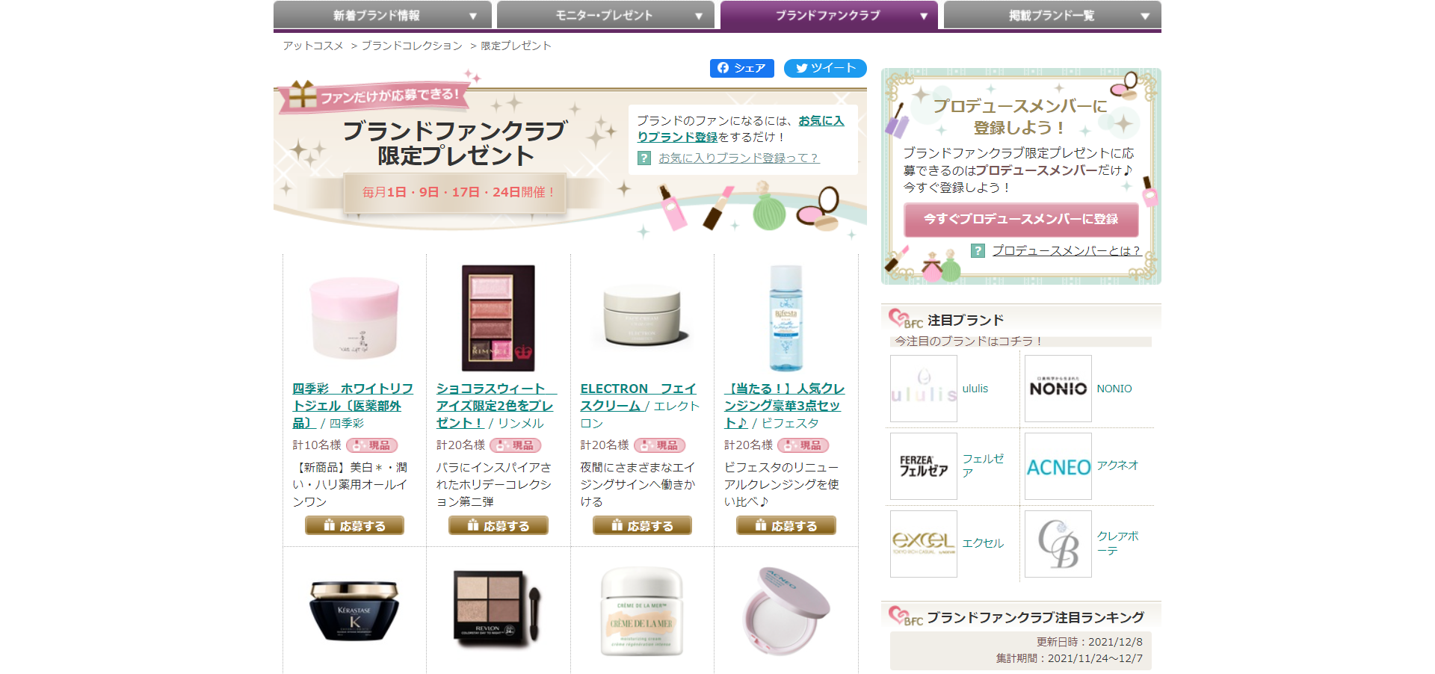Image resolution: width=1435 pixels, height=674 pixels.
Task: Open 四季彩 ホワイトリフトジェル product link
Action: tap(353, 406)
